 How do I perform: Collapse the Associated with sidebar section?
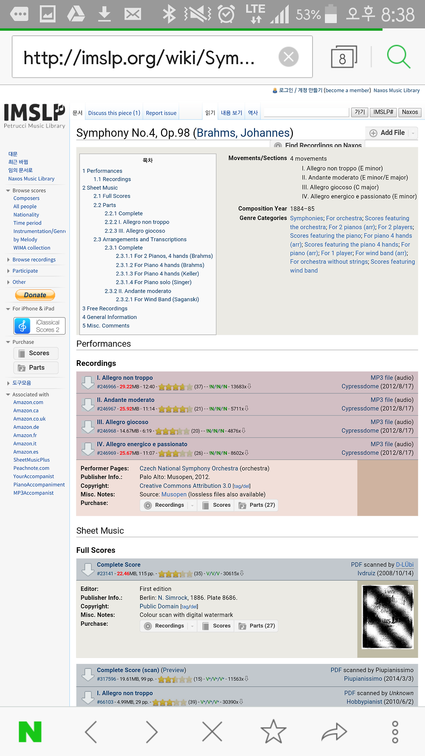coord(8,394)
